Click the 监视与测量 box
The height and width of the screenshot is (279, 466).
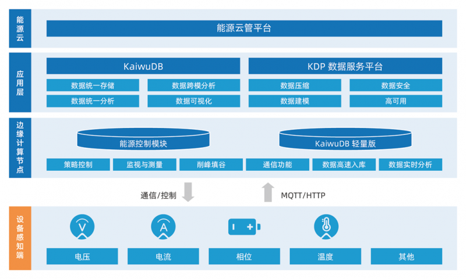(144, 164)
